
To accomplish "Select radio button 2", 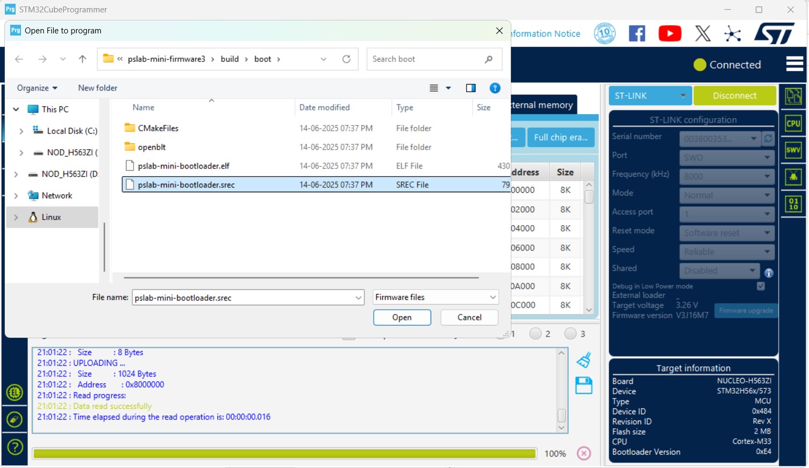I will 536,334.
